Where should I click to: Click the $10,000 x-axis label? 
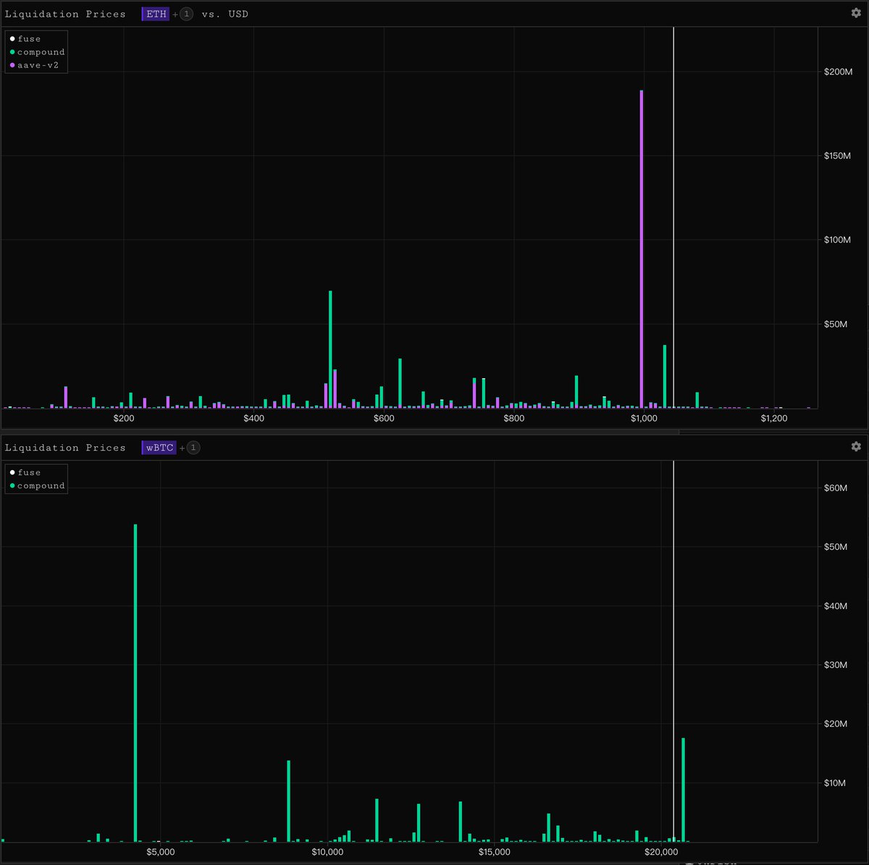(327, 852)
